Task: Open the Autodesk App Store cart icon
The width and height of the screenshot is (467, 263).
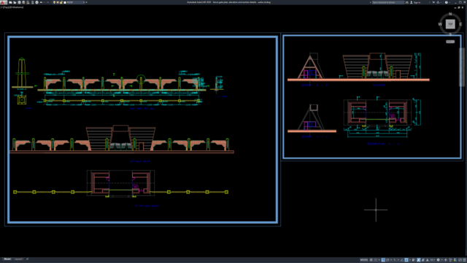Action: click(x=433, y=2)
